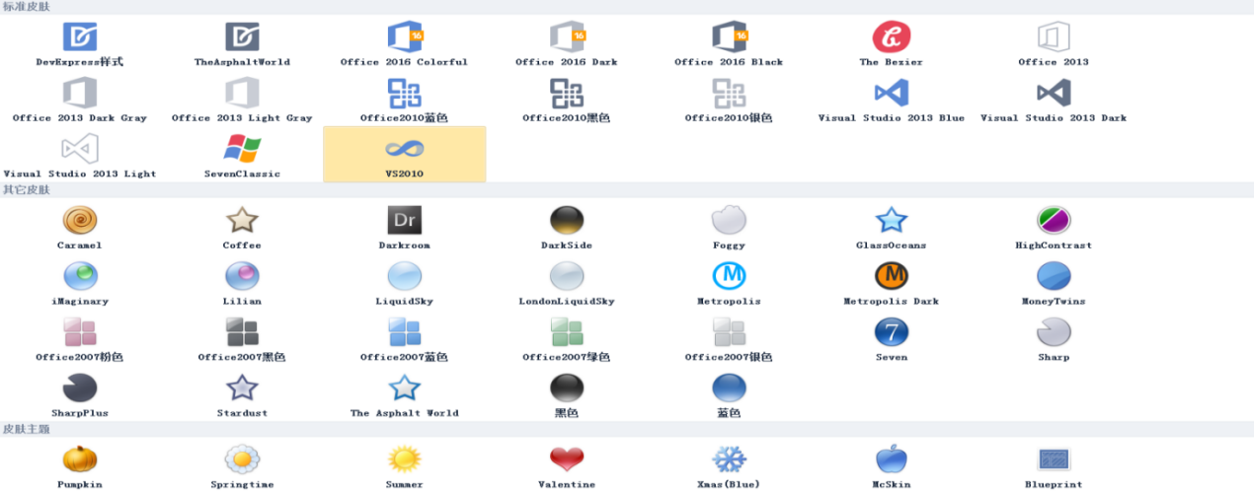Apply the Valentine heart theme

(x=567, y=460)
